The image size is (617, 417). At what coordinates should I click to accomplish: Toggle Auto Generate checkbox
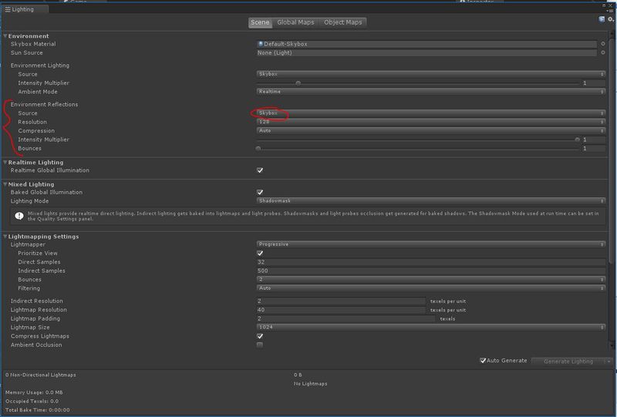point(483,361)
